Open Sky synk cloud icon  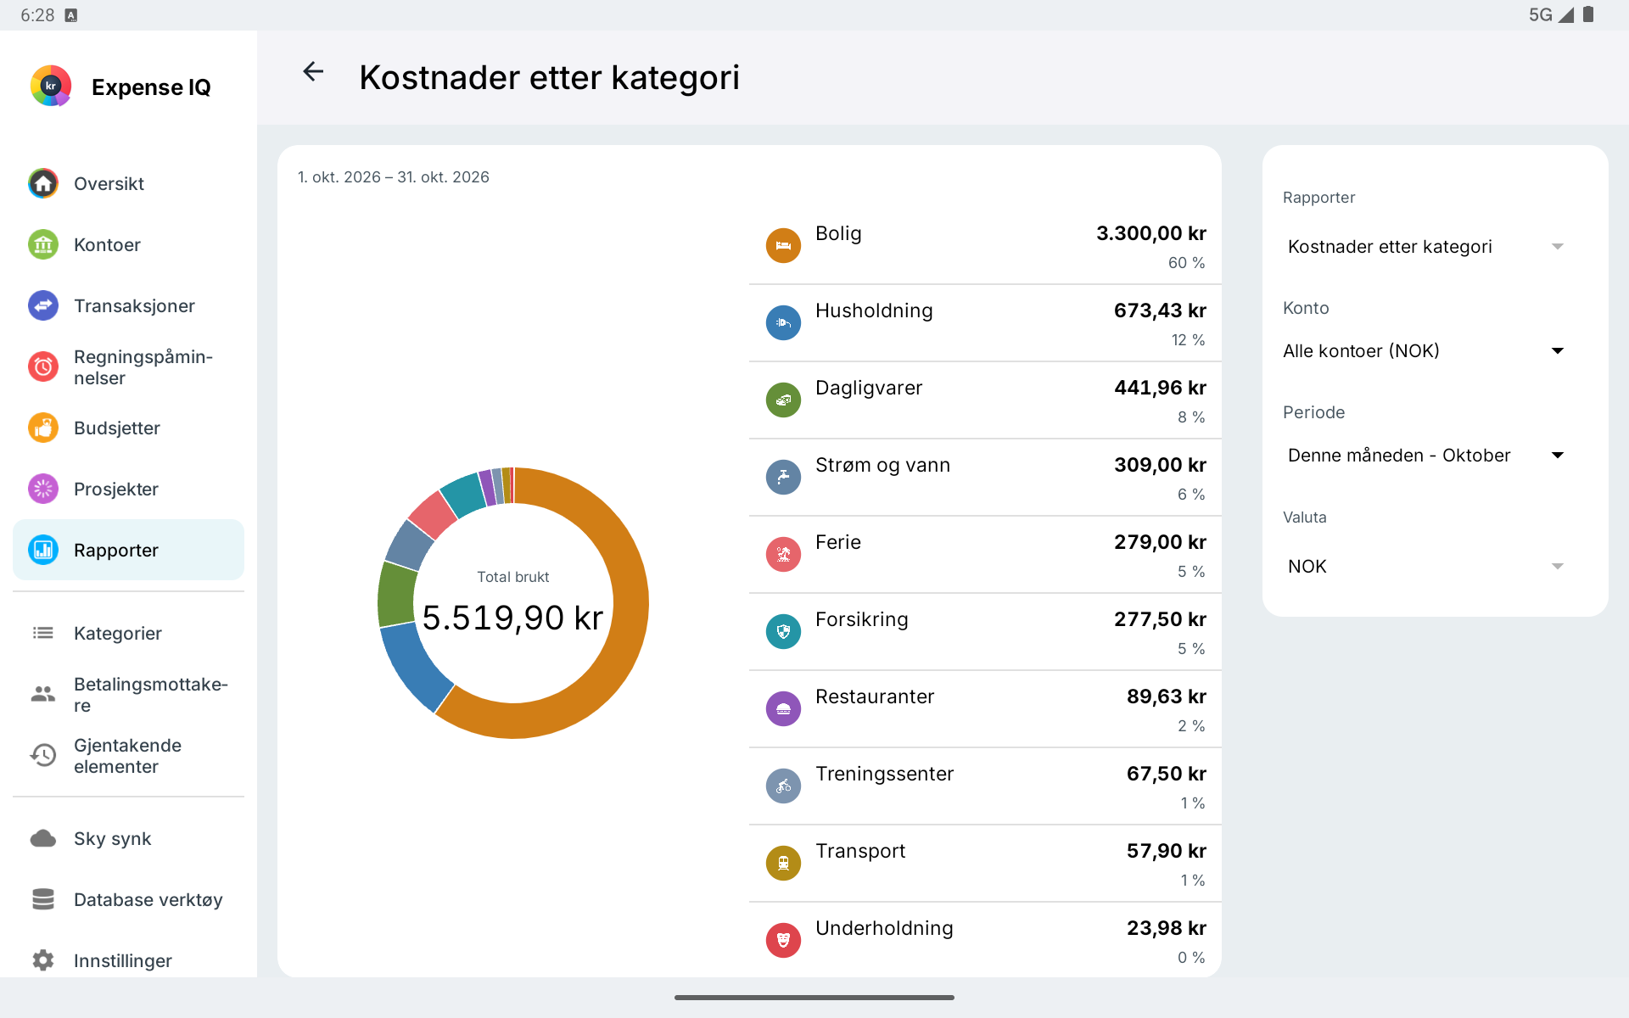click(43, 838)
